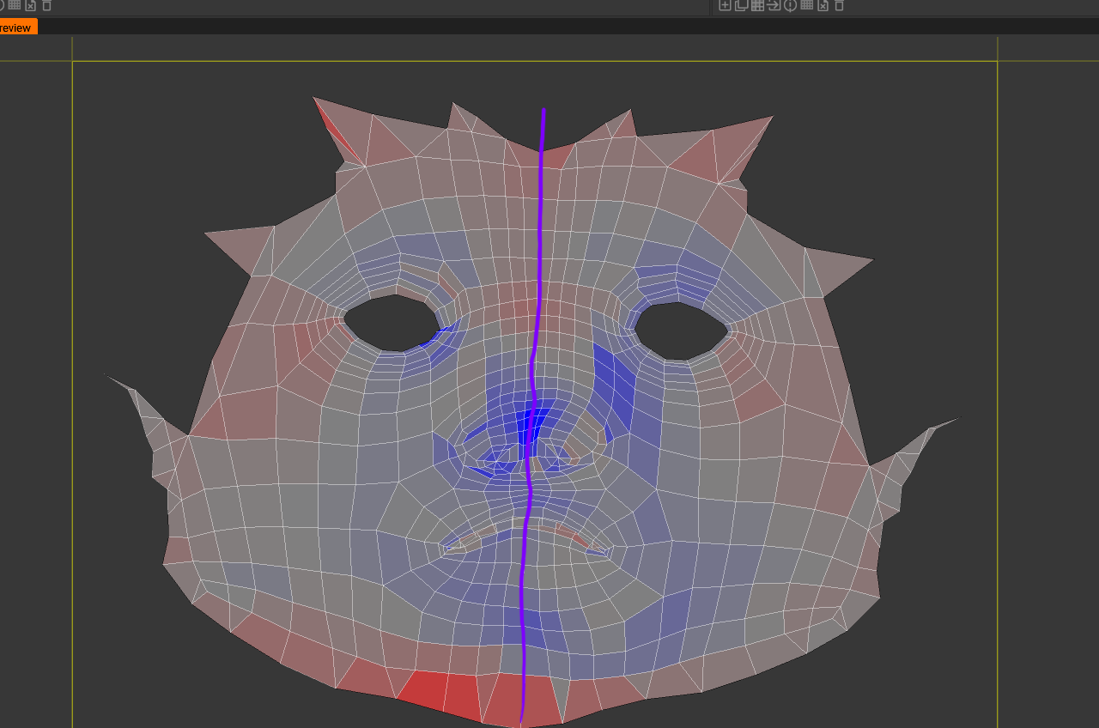The height and width of the screenshot is (728, 1099).
Task: Click the yellow vertical guide line on right
Action: tap(998, 343)
